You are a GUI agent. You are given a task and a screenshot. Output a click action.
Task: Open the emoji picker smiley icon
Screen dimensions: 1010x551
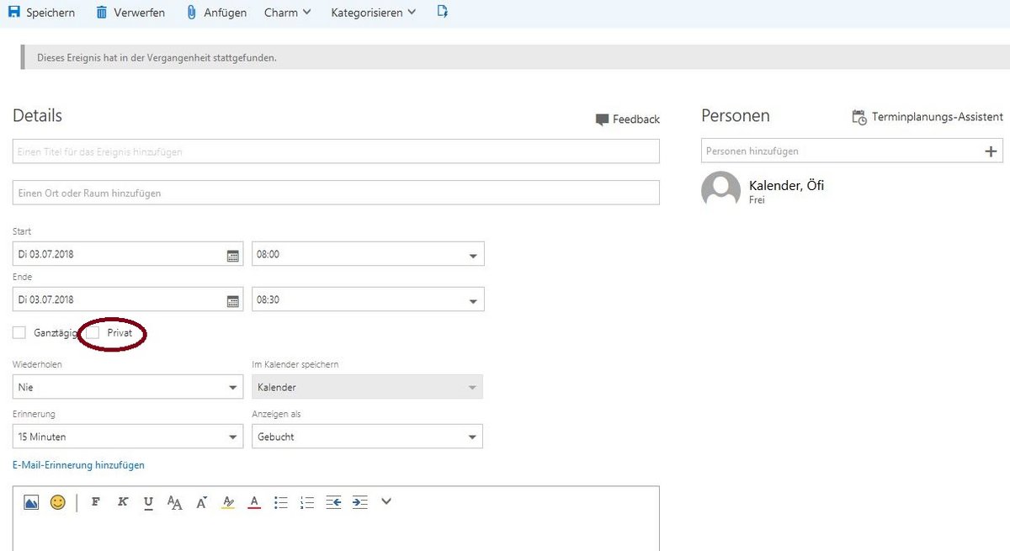click(x=57, y=502)
